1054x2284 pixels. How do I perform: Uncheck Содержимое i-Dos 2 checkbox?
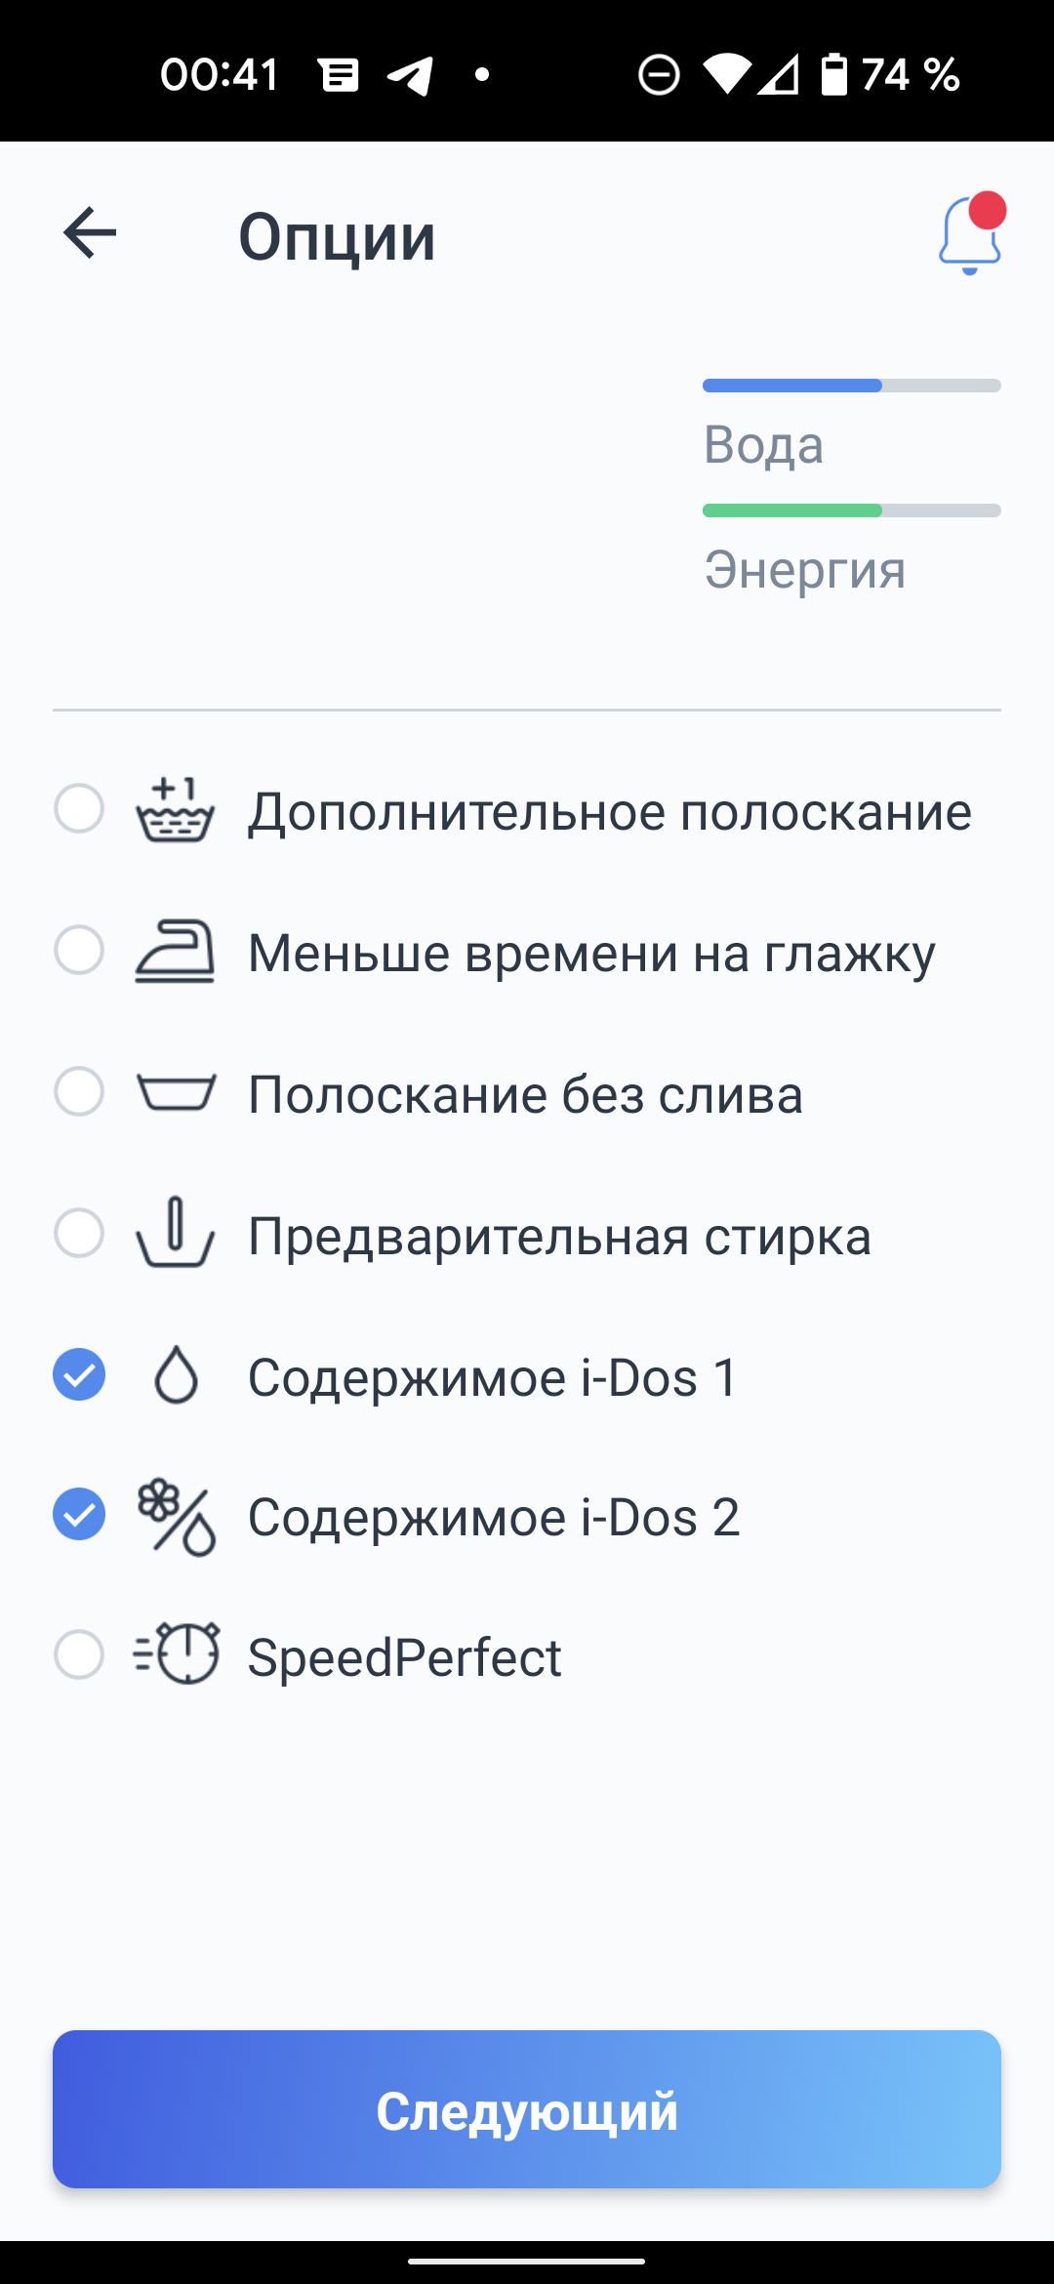(79, 1515)
